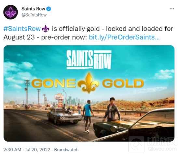Open the Brandwatch source label
This screenshot has width=179, height=154.
[66, 150]
